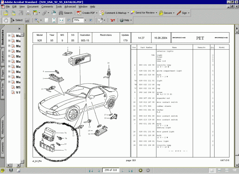The height and width of the screenshot is (174, 239).
Task: Click the zoom percentage field showing 79%
Action: pos(78,20)
